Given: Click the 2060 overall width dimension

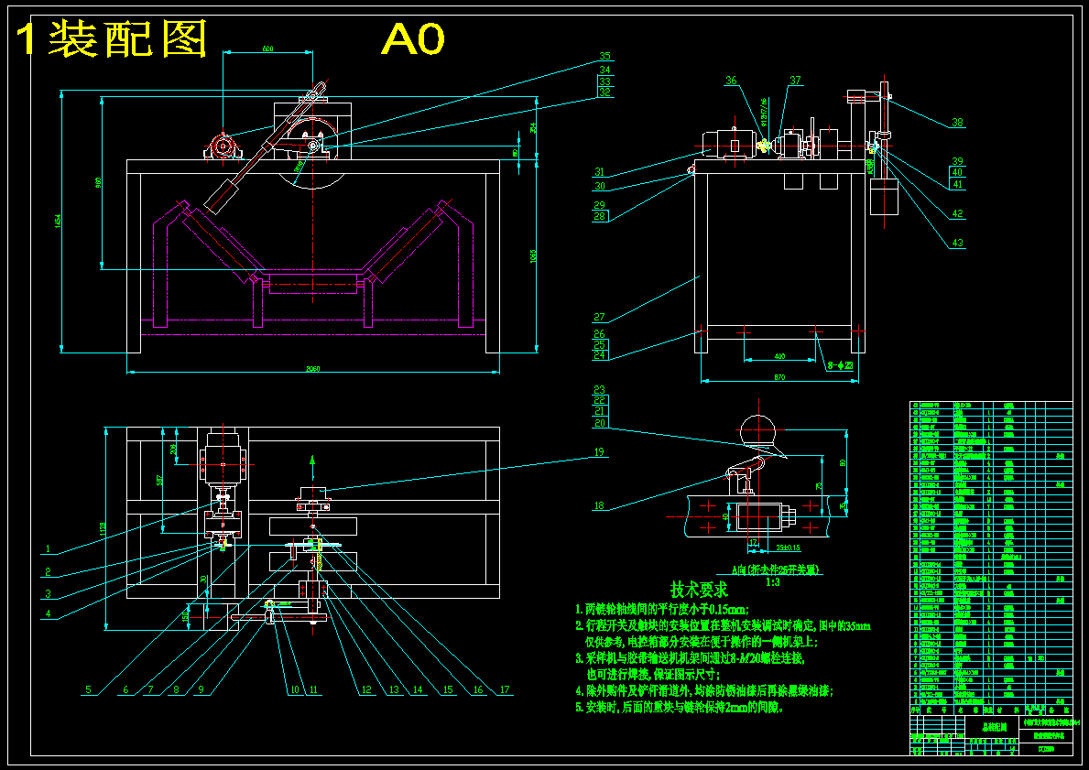Looking at the screenshot, I should tap(312, 369).
